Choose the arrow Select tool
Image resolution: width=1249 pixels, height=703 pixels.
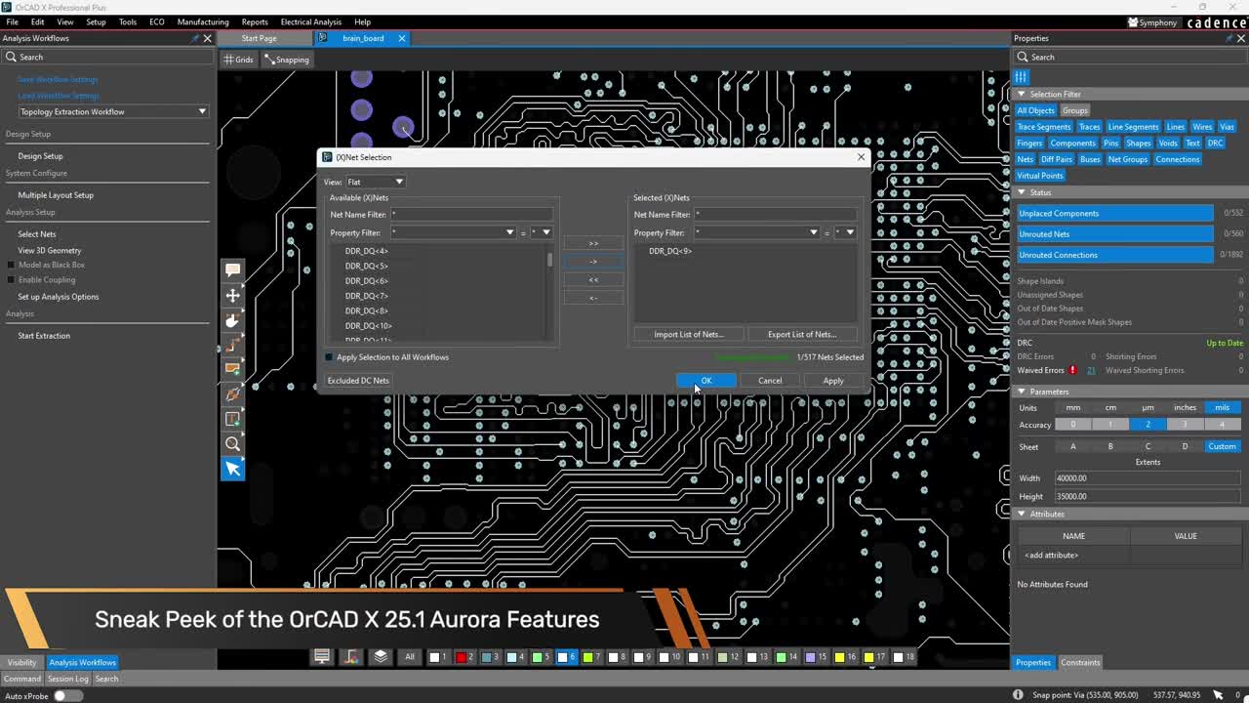click(x=233, y=469)
